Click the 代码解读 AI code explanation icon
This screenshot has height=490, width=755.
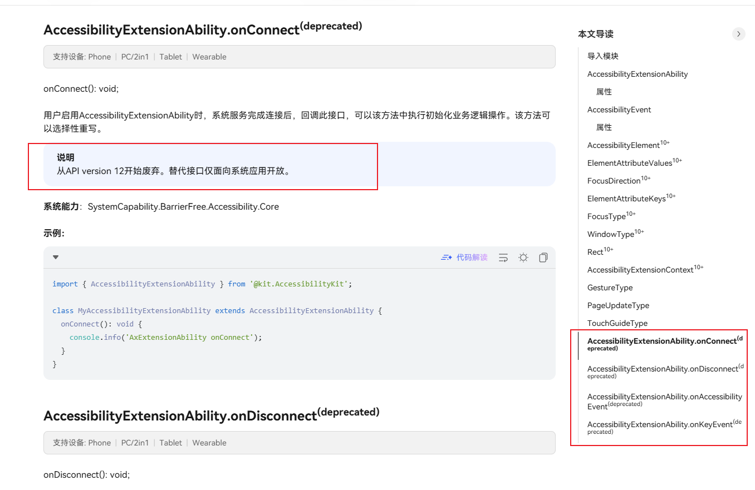point(447,258)
